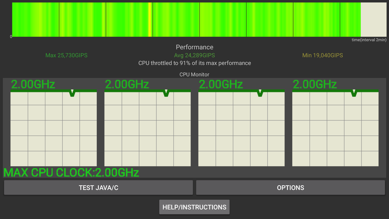The height and width of the screenshot is (219, 389).
Task: Click the 'CPU Monitor' heading
Action: coord(194,74)
